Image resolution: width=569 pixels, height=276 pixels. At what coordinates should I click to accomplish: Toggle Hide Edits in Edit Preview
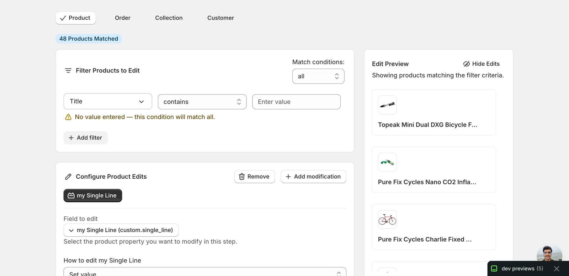(481, 64)
